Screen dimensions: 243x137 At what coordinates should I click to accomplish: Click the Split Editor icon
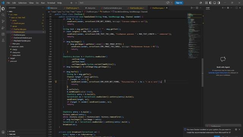pos(197,8)
